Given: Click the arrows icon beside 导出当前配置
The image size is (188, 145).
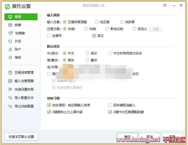Looking at the screenshot, I should tap(10, 106).
